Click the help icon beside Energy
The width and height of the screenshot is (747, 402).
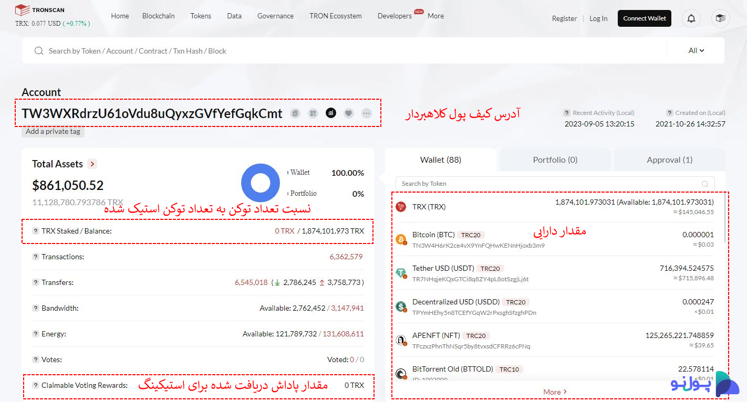[36, 334]
